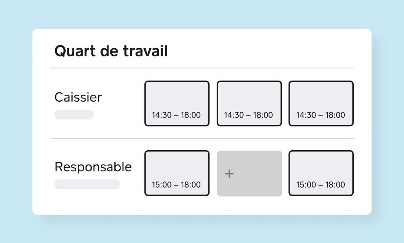Select the placeholder pill under Responsable
The width and height of the screenshot is (404, 243).
point(87,184)
